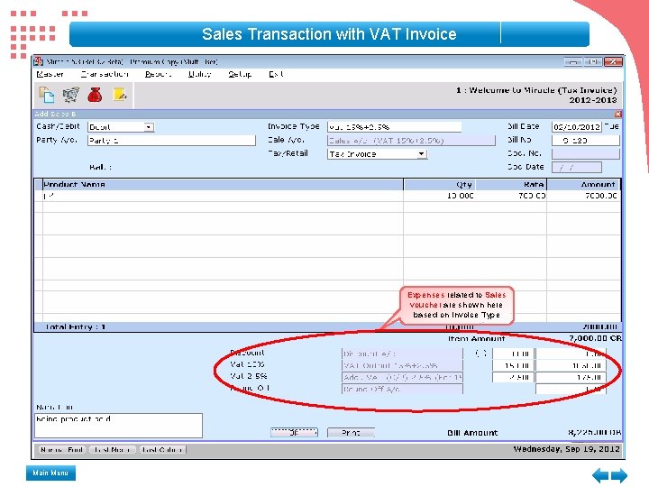This screenshot has width=649, height=487.
Task: Click the middle bottom-bar button
Action: tap(113, 449)
